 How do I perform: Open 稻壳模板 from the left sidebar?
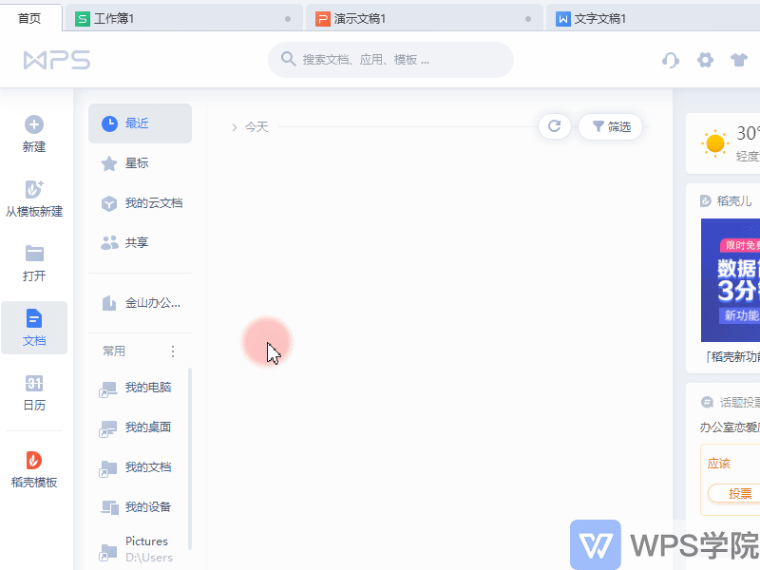pyautogui.click(x=34, y=467)
